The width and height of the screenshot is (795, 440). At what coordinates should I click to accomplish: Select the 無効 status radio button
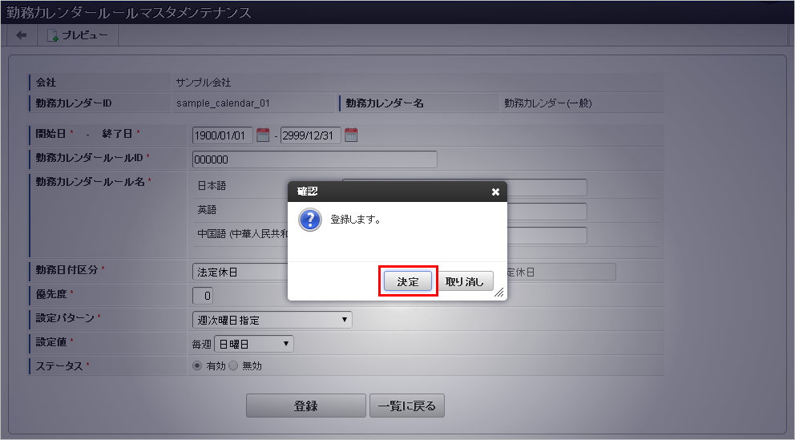pos(233,365)
